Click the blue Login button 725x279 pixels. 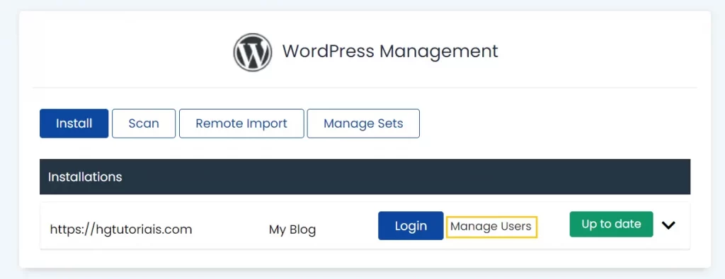[x=411, y=225]
